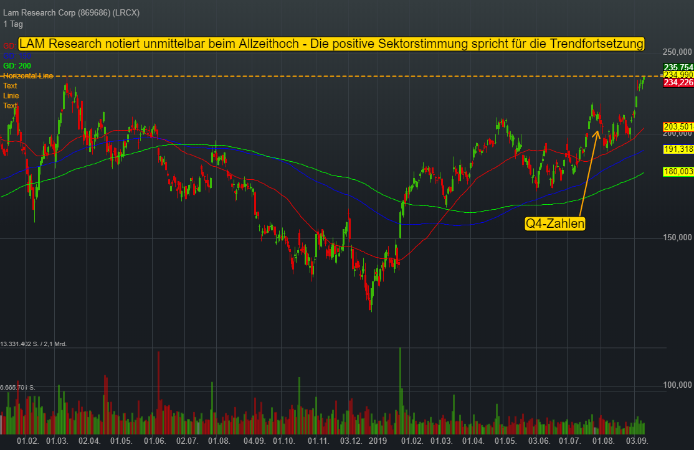Screen dimensions: 694x450
Task: Click the "191,318" moving average value tag
Action: tap(678, 149)
